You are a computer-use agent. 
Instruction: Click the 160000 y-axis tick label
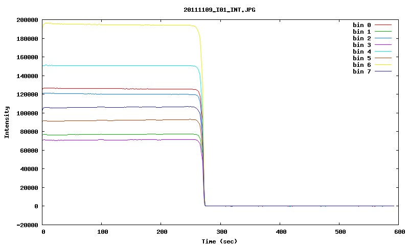point(28,57)
